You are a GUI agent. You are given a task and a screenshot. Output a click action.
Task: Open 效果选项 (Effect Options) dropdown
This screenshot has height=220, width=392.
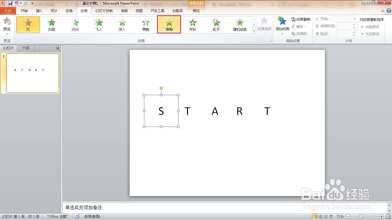coord(264,26)
